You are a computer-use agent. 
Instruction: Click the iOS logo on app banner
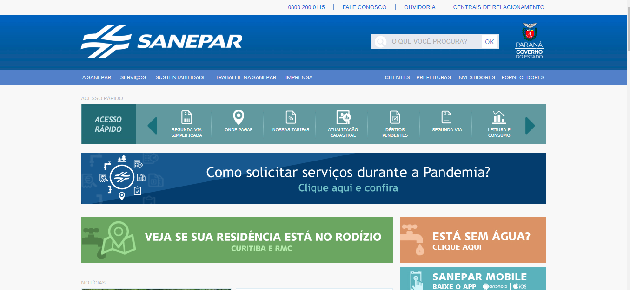click(520, 286)
